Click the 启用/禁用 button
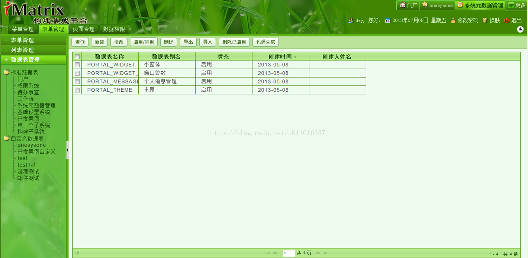This screenshot has height=258, width=528. click(144, 42)
